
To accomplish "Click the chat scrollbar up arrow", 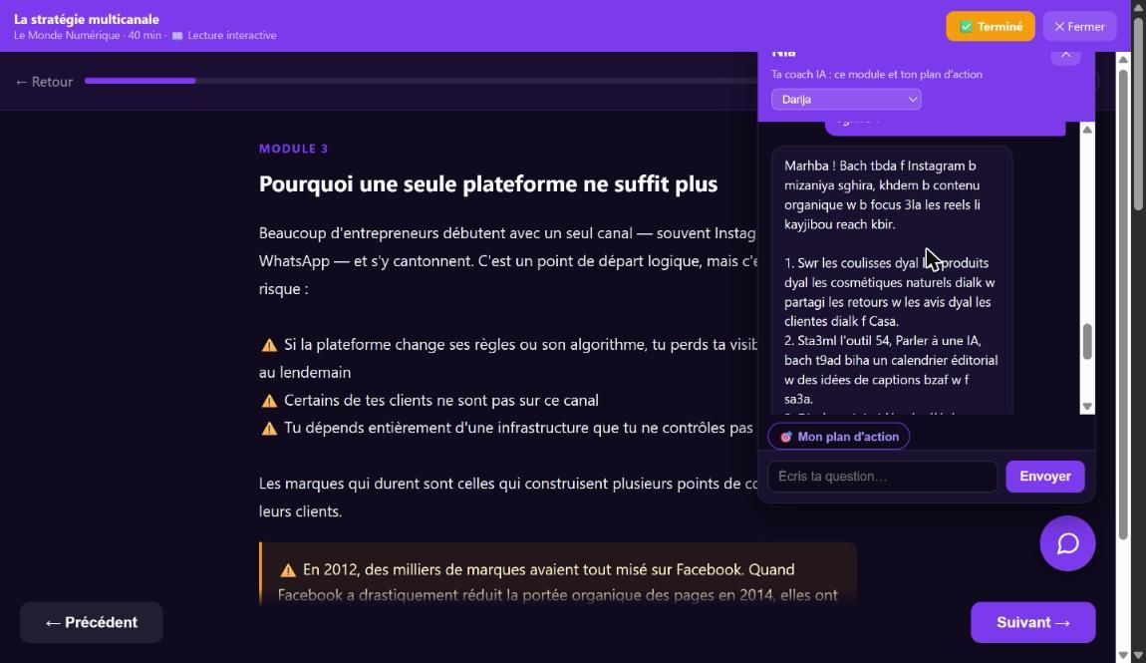I will coord(1087,131).
